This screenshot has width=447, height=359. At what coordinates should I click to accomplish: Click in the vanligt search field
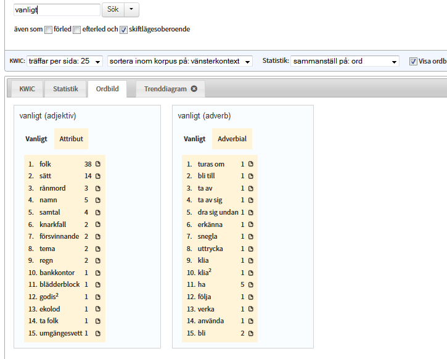57,10
